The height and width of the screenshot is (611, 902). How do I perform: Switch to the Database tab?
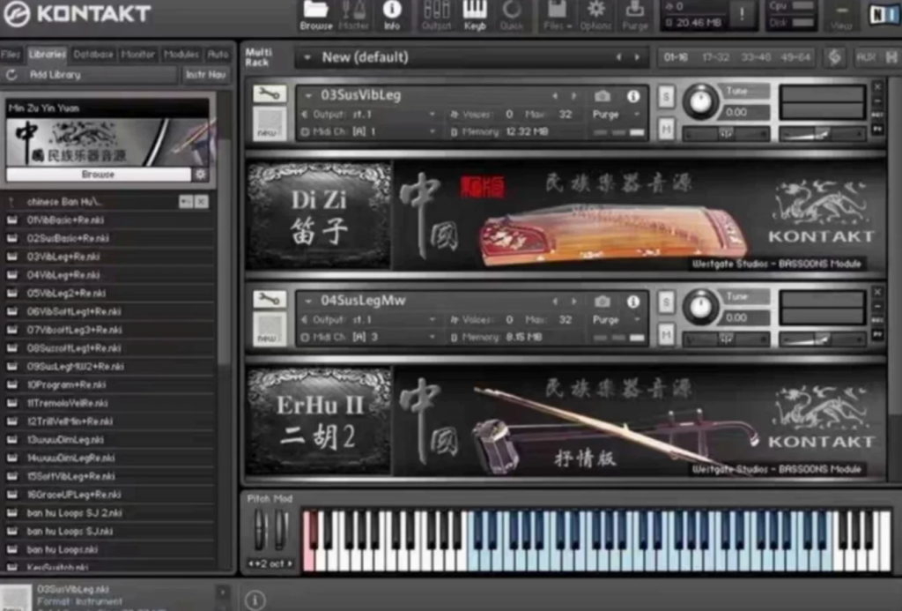(93, 54)
